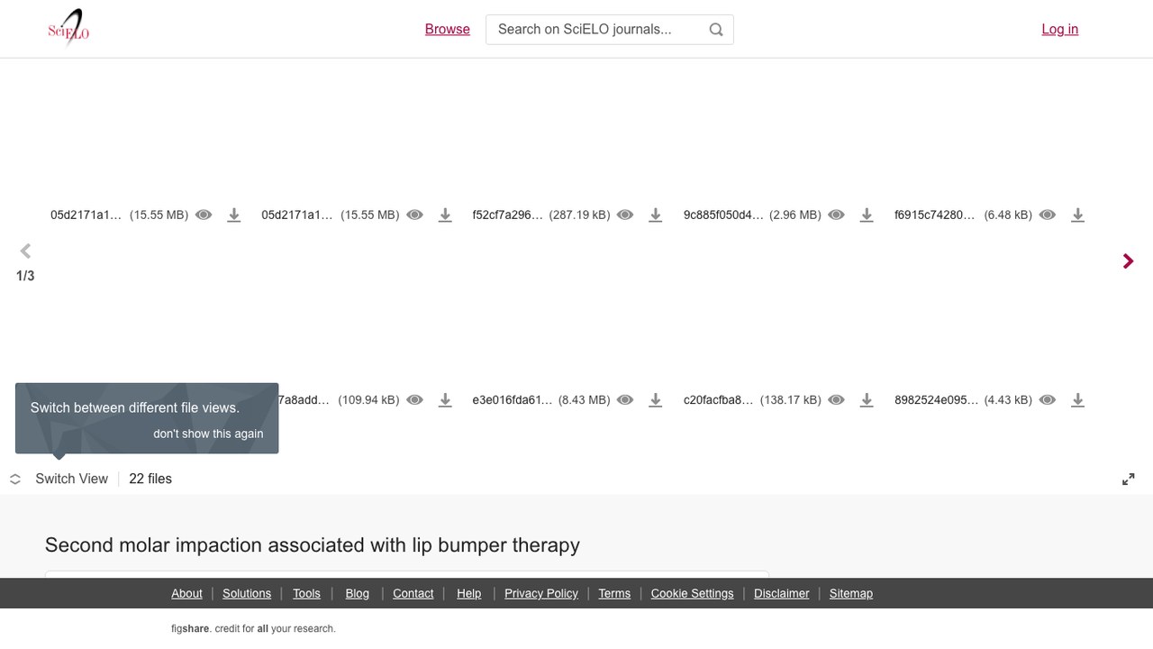
Task: Preview the first 05d2171a1 file with eye icon
Action: point(204,215)
